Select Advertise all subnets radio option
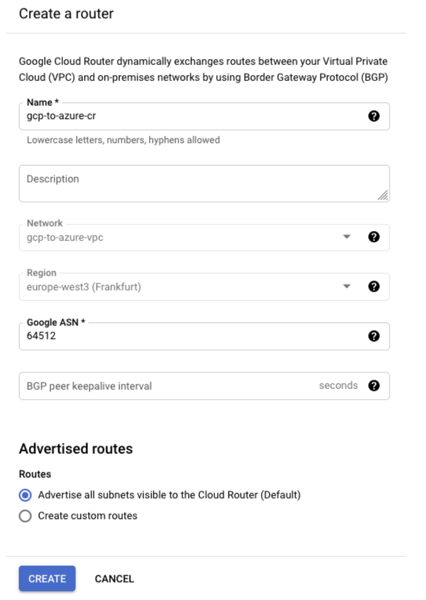The image size is (426, 600). tap(25, 495)
